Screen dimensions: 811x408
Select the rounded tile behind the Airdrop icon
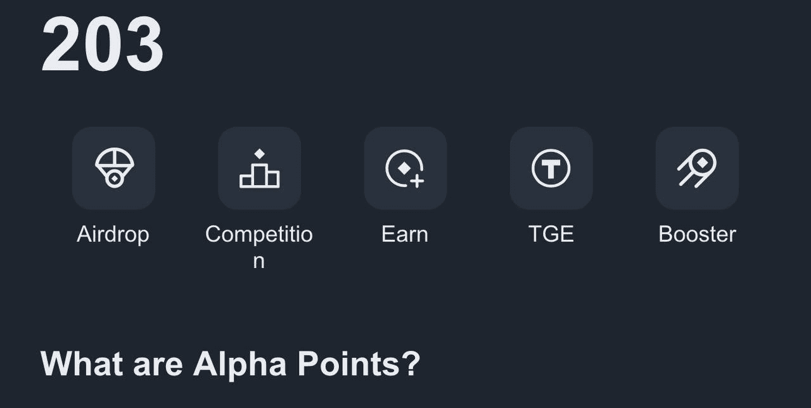tap(81, 136)
